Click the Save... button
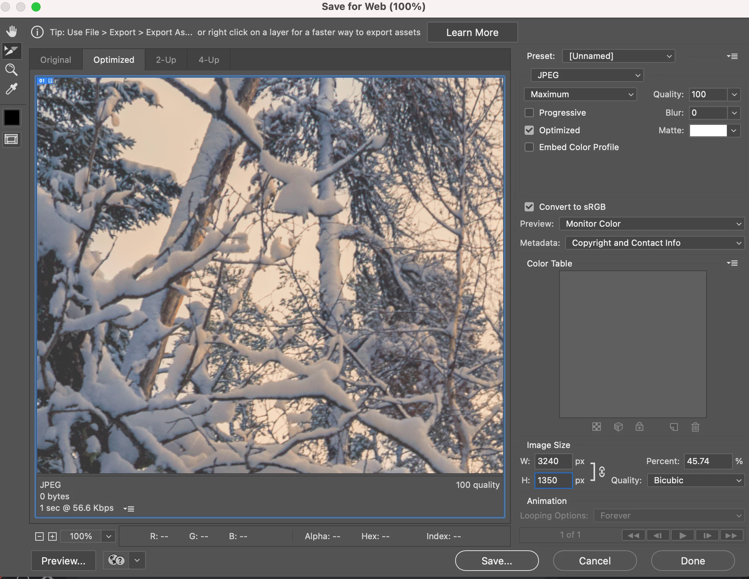This screenshot has width=749, height=579. (497, 561)
